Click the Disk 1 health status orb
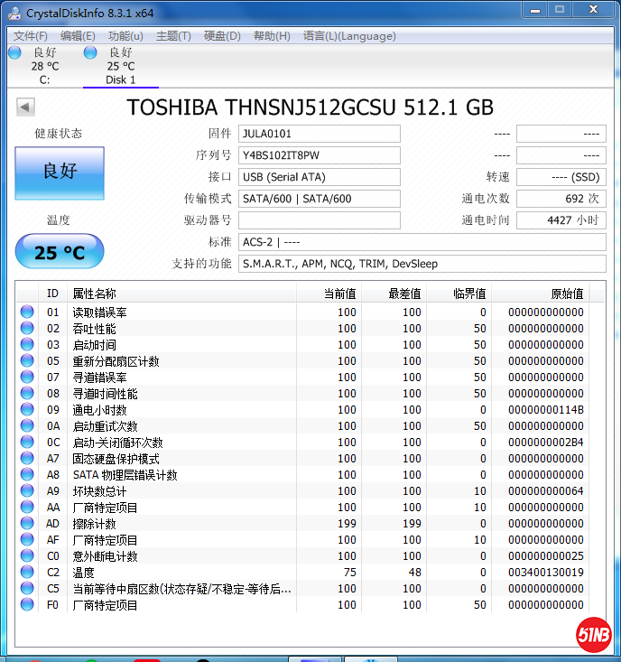 (x=90, y=53)
